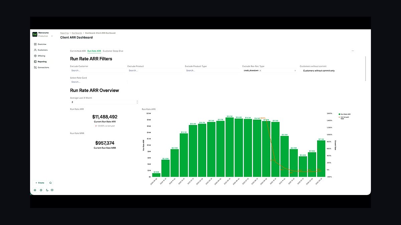Go to Customers via sidebar label
401x225 pixels.
(x=42, y=50)
